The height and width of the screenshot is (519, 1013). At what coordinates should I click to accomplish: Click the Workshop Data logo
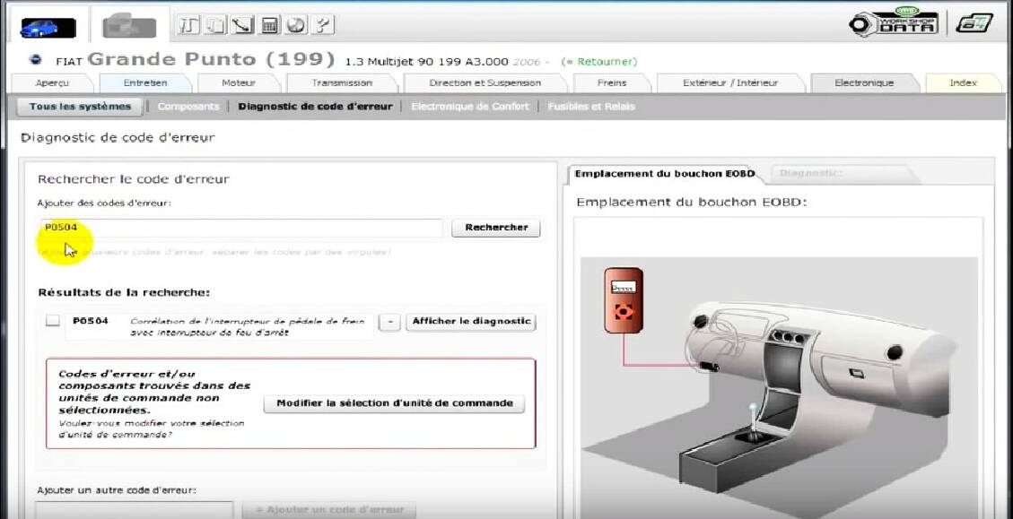click(894, 23)
